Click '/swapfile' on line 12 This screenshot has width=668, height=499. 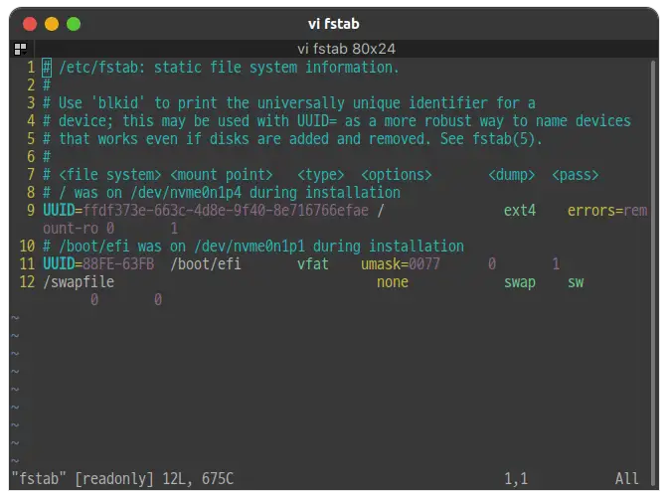pyautogui.click(x=79, y=282)
